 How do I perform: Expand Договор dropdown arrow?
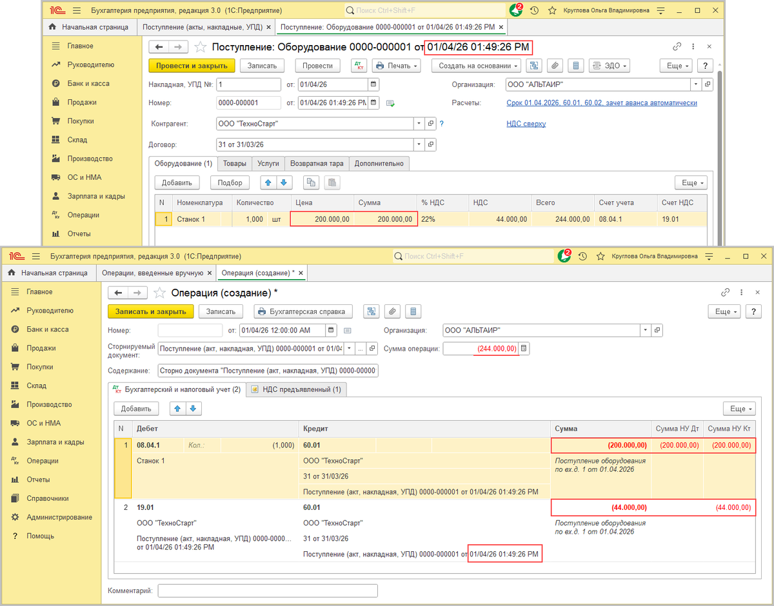420,144
